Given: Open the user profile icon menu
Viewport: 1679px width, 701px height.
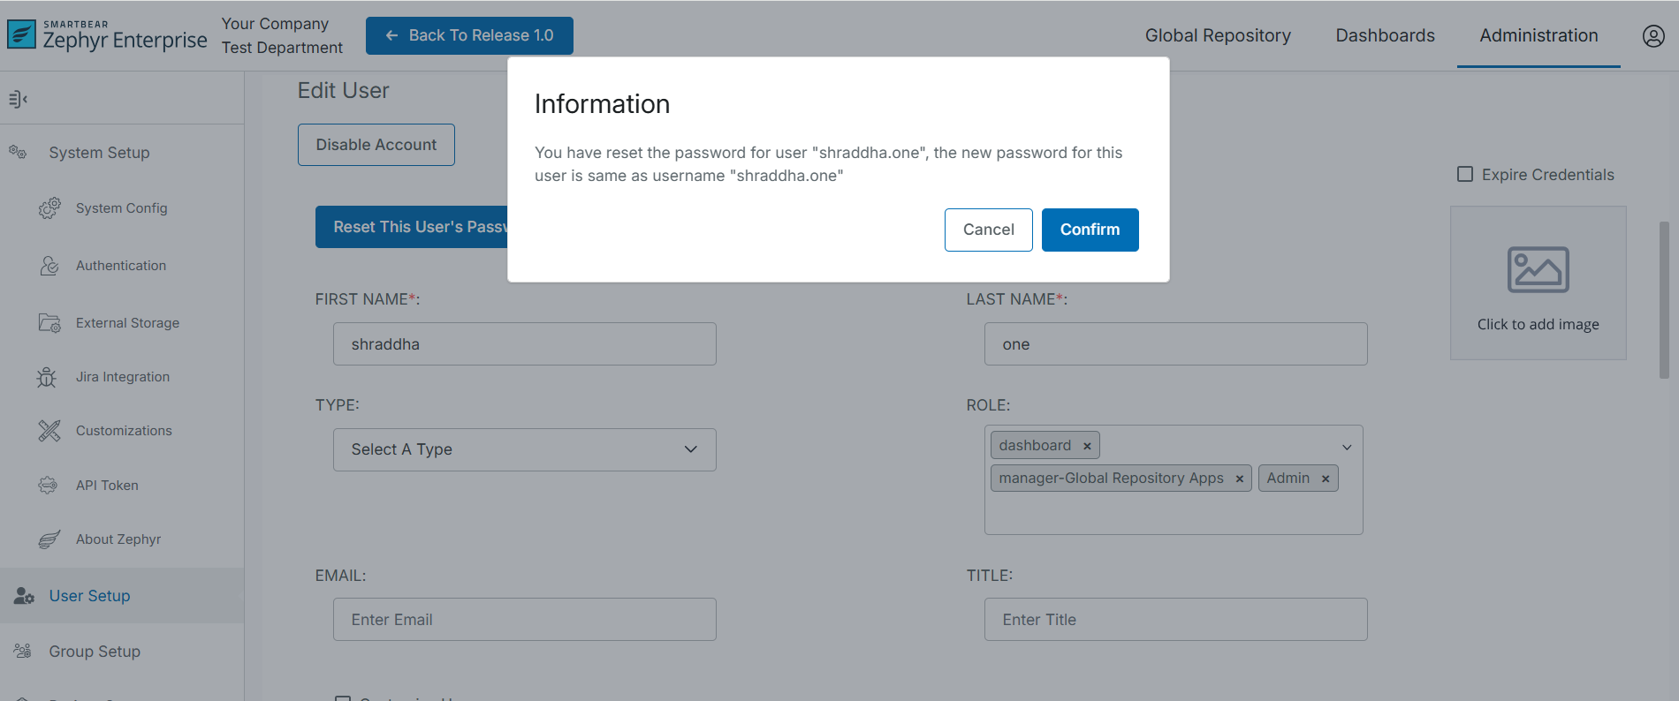Looking at the screenshot, I should pyautogui.click(x=1652, y=36).
